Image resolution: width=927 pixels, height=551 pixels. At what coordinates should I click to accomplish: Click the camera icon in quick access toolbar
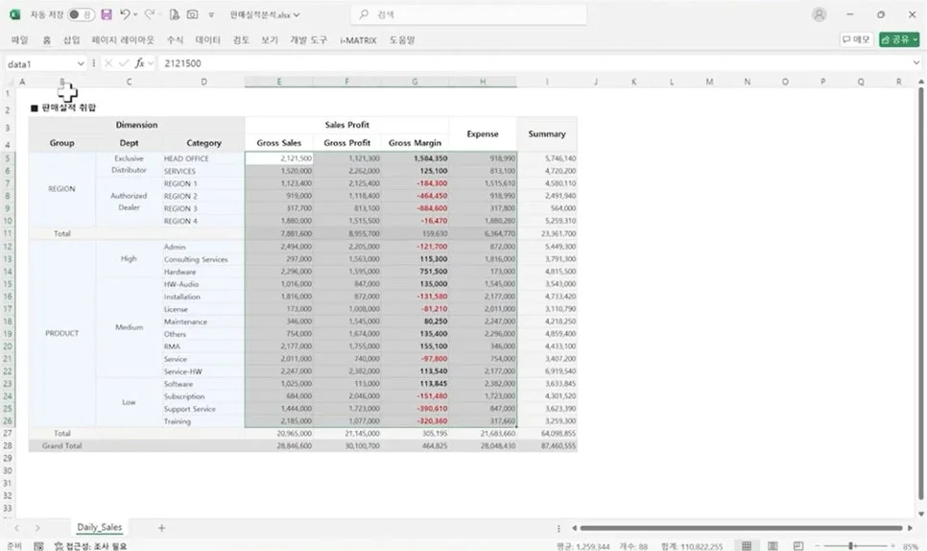pos(192,15)
